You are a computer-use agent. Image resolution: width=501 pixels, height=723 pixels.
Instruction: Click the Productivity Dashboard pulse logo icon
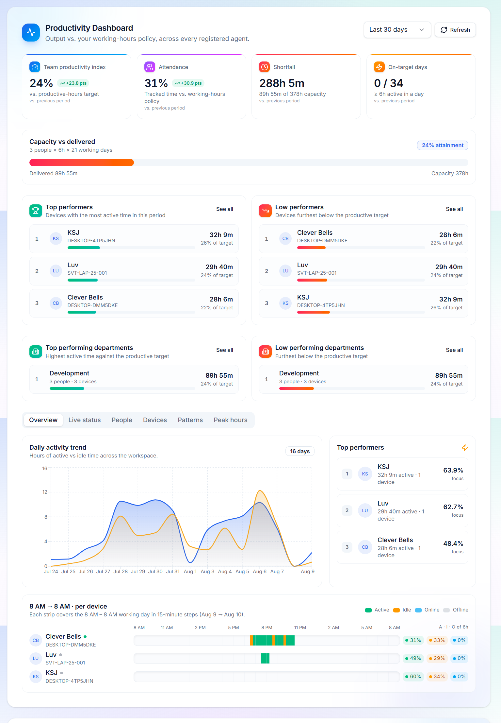pyautogui.click(x=31, y=32)
